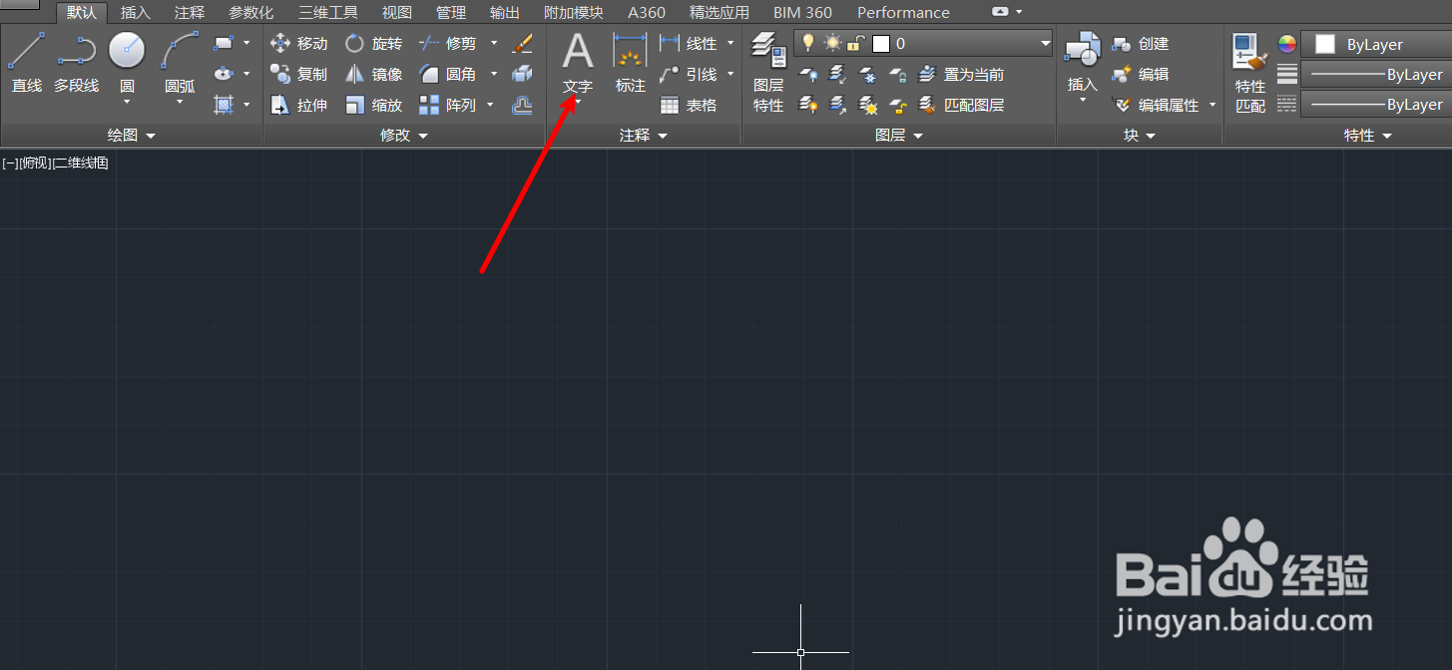
Task: Expand the 注释 (Annotation) panel
Action: [644, 135]
